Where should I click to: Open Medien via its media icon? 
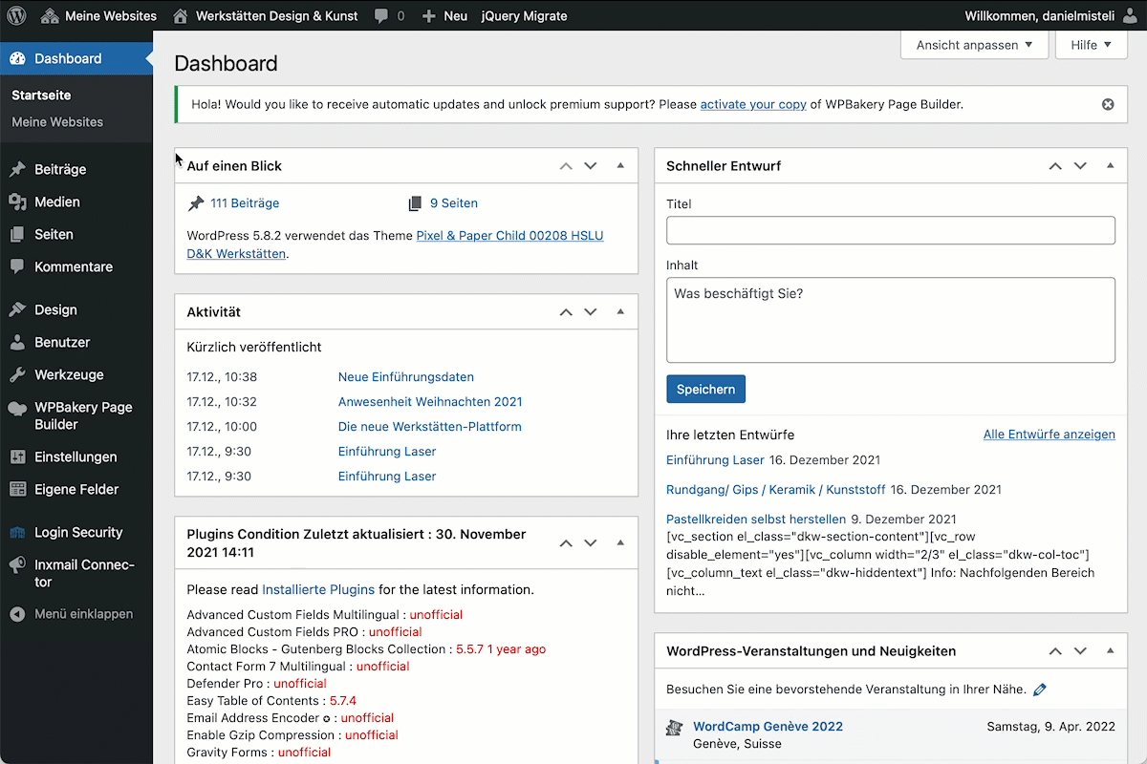click(x=17, y=202)
